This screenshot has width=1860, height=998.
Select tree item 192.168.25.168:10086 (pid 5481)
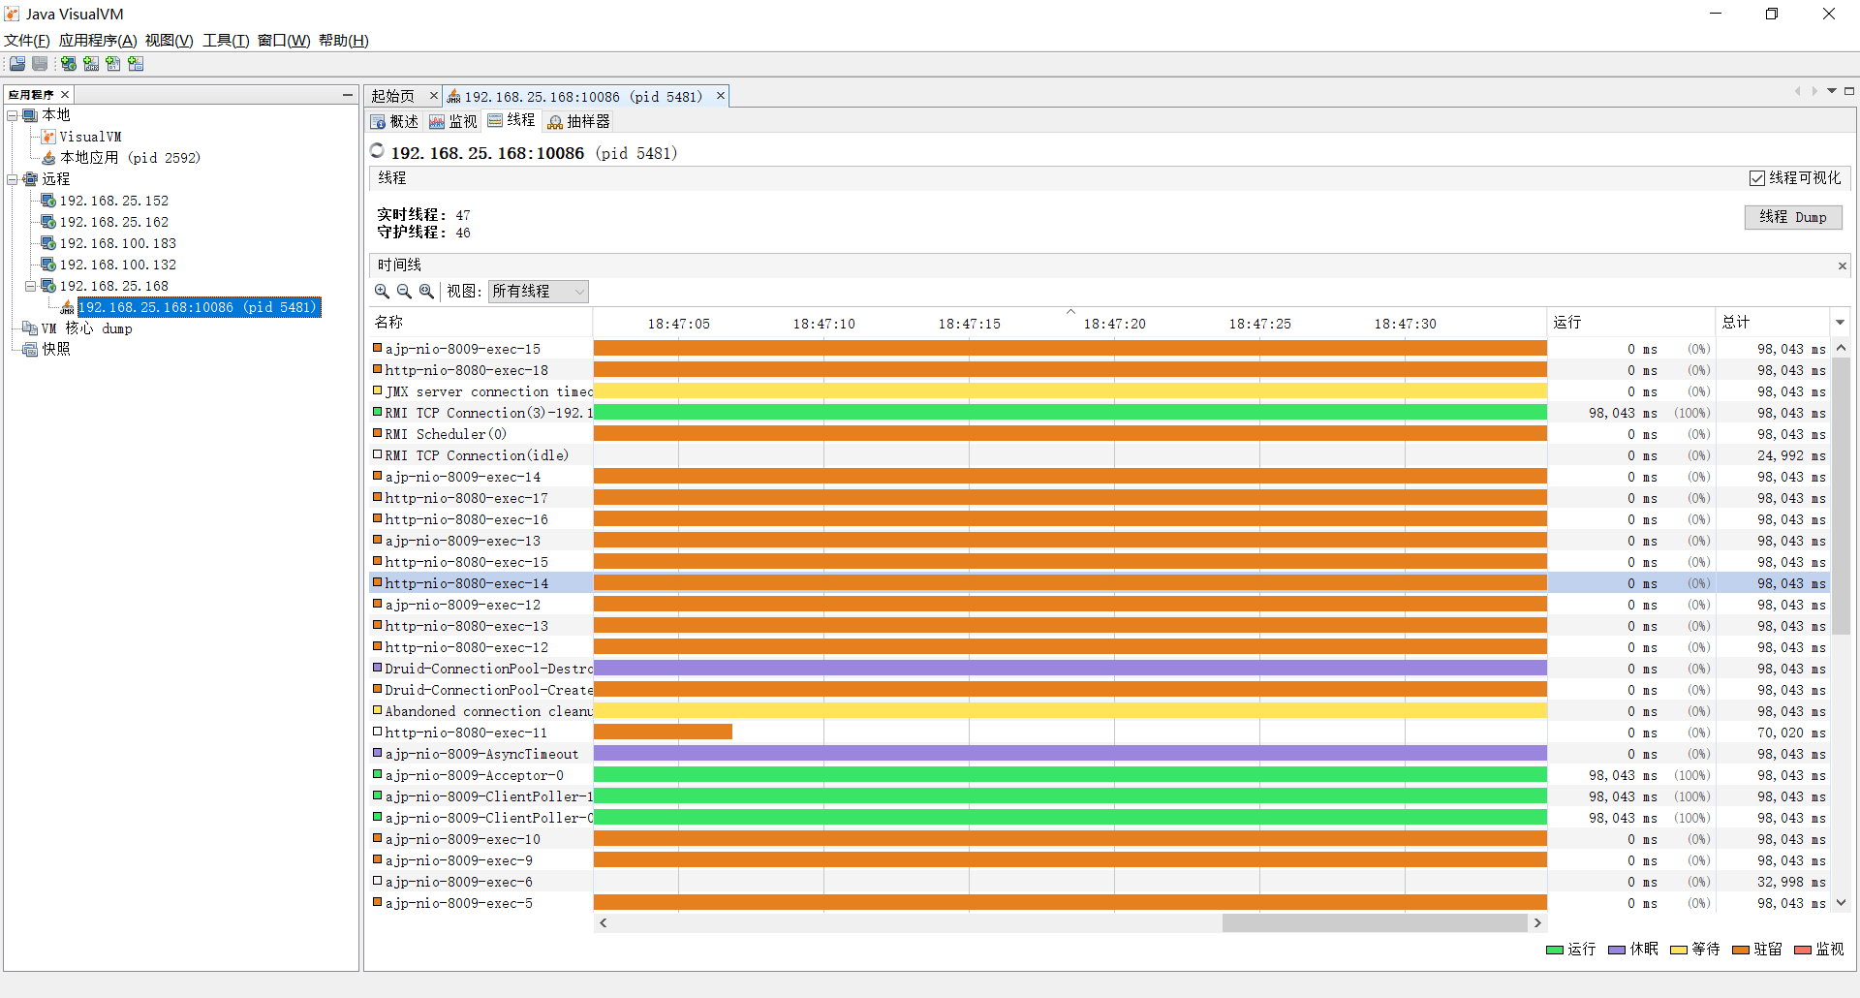[199, 307]
